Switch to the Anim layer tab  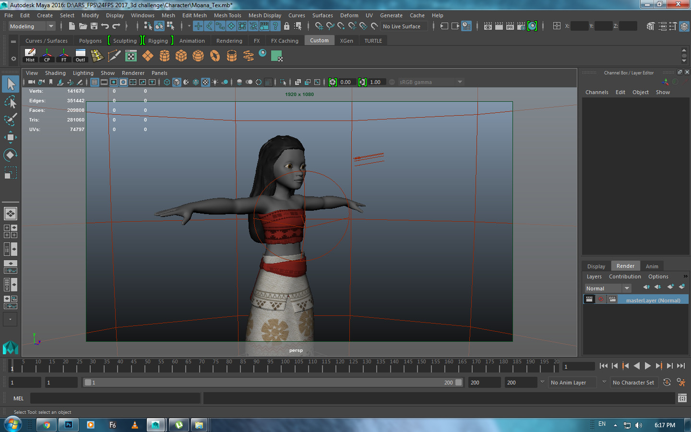[652, 266]
